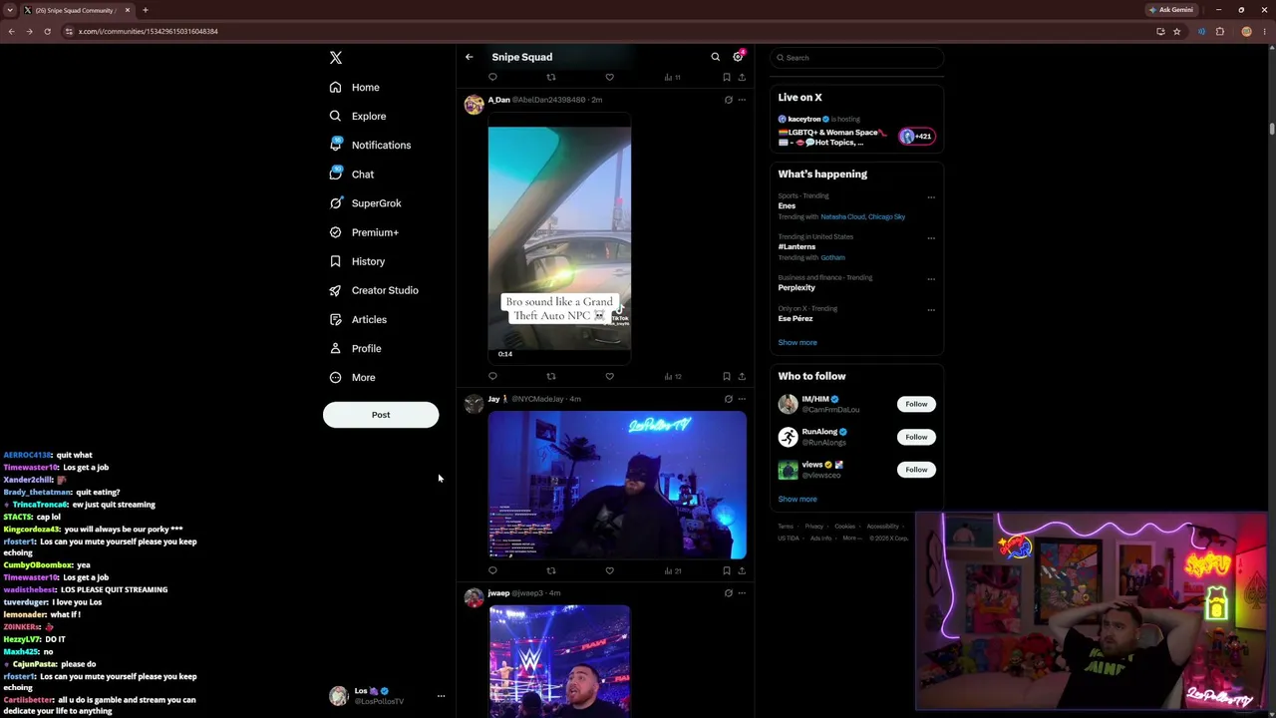Expand the More sidebar menu
Viewport: 1276px width, 718px height.
click(353, 378)
